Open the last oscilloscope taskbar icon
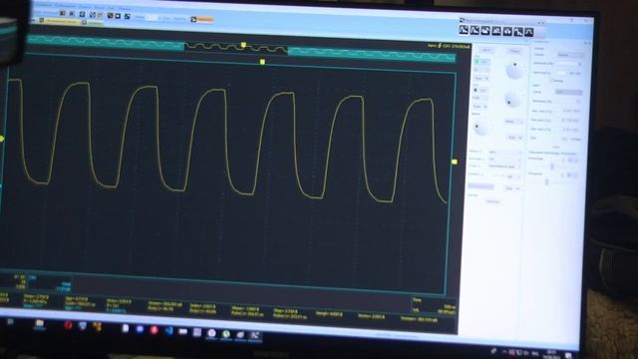Image resolution: width=638 pixels, height=359 pixels. point(255,335)
